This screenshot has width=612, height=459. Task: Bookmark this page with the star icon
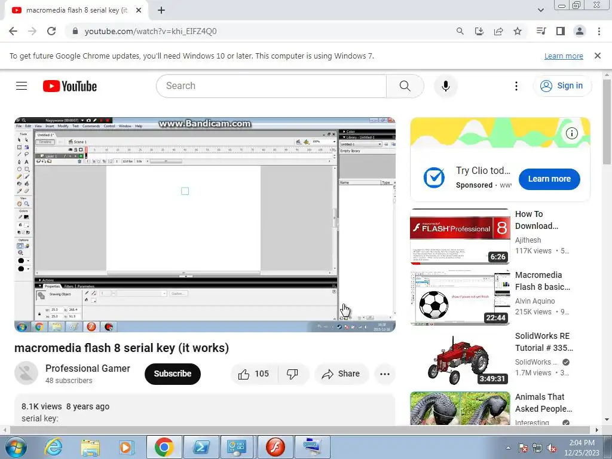[518, 31]
